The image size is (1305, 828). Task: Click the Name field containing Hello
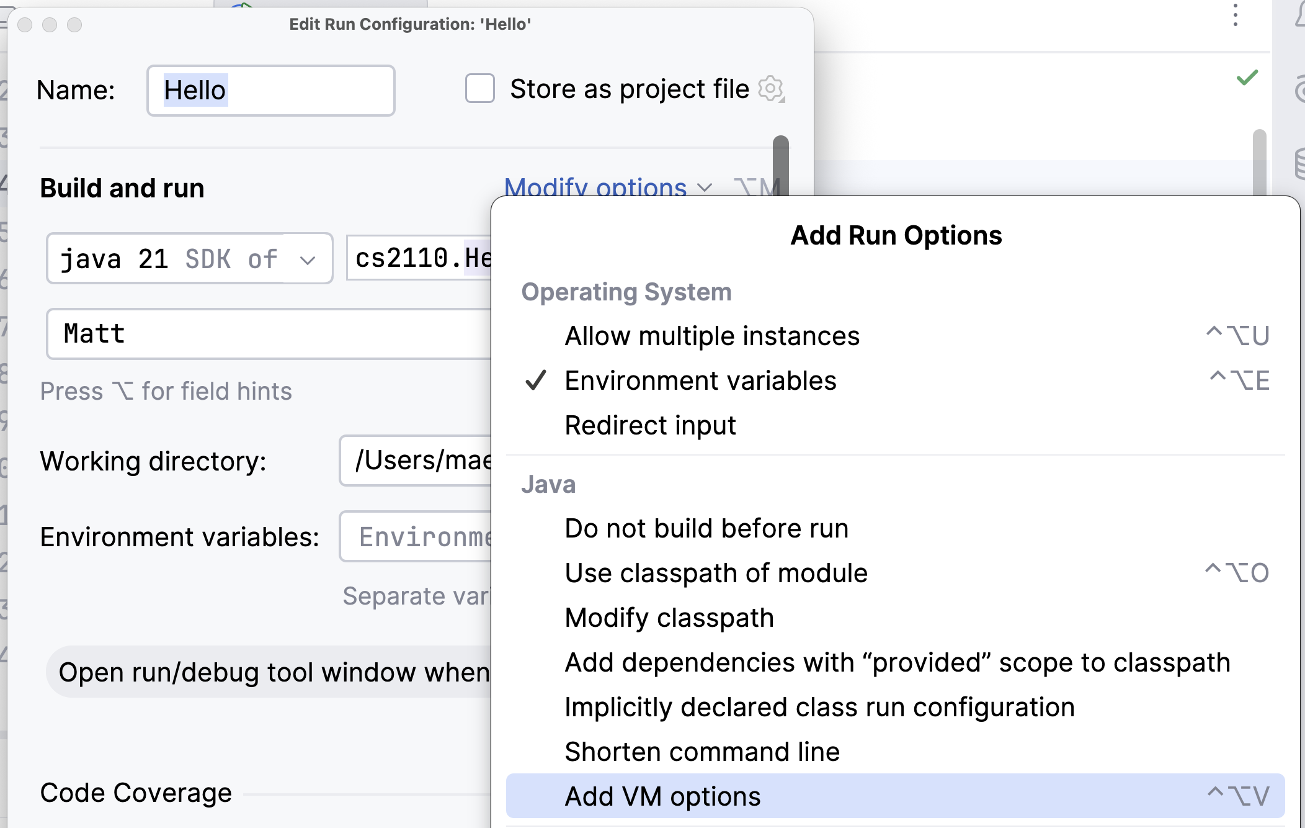pyautogui.click(x=270, y=91)
